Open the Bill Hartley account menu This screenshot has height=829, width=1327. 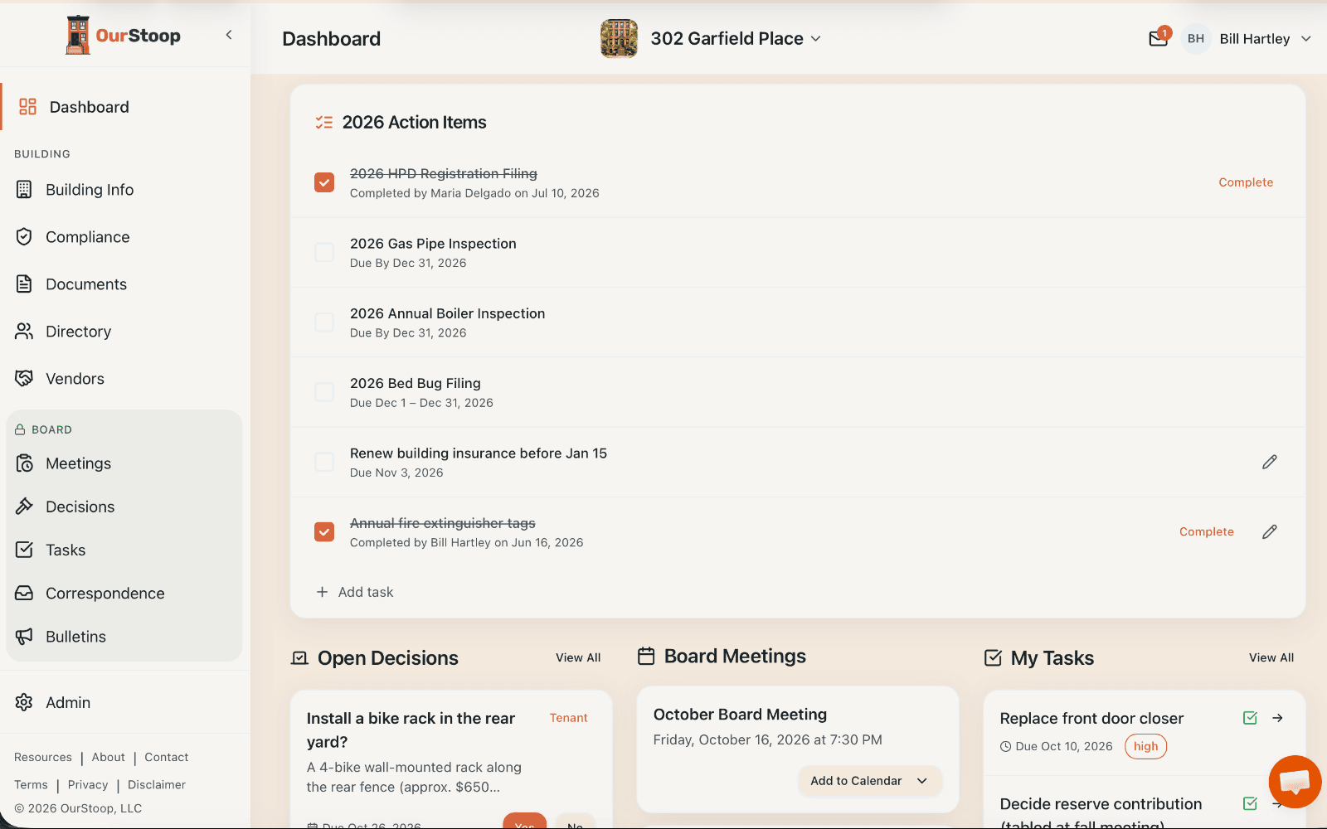(1265, 38)
